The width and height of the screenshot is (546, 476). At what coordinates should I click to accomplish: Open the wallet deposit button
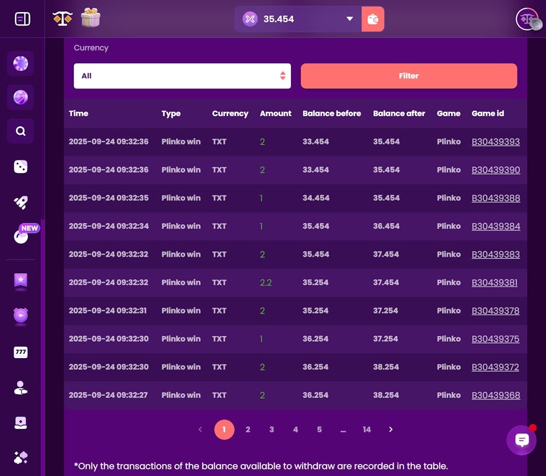point(372,19)
